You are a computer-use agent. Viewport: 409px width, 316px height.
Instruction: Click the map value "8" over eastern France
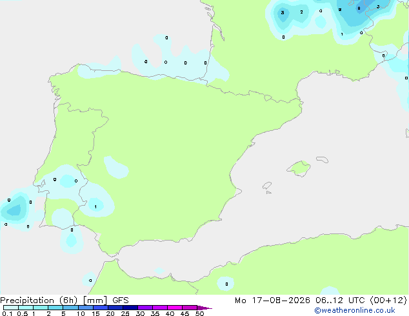pyautogui.click(x=359, y=8)
